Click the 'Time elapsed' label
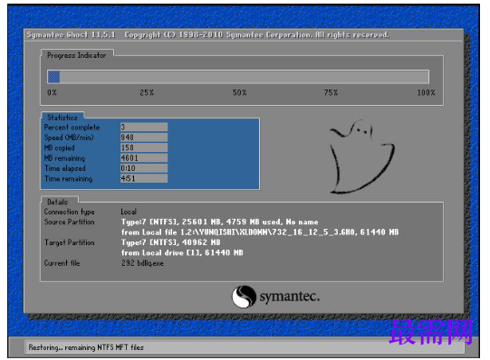This screenshot has width=490, height=360. [65, 168]
